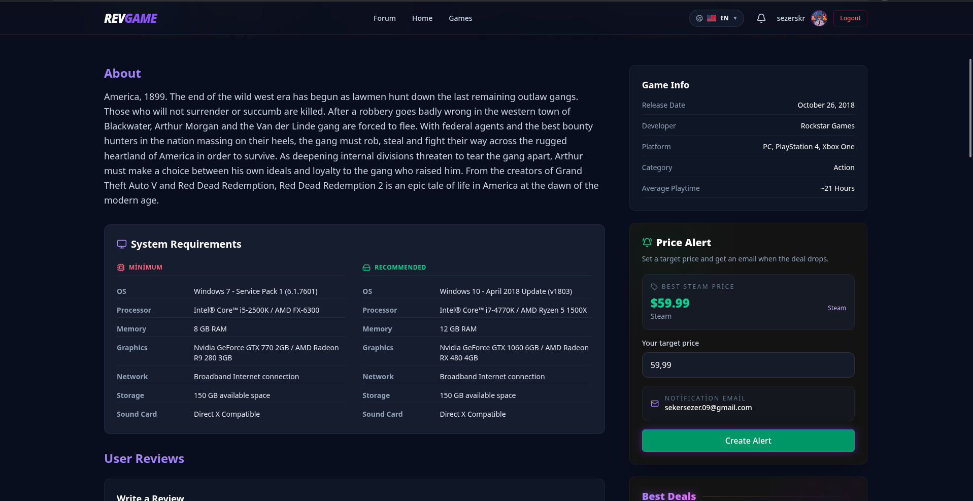973x501 pixels.
Task: Click the page vertical scrollbar
Action: pos(970,108)
